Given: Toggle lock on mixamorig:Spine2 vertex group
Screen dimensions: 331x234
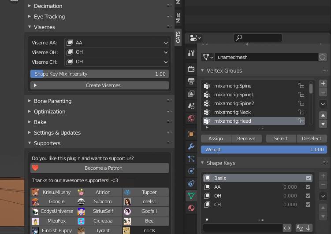Looking at the screenshot, I should pyautogui.click(x=301, y=103).
